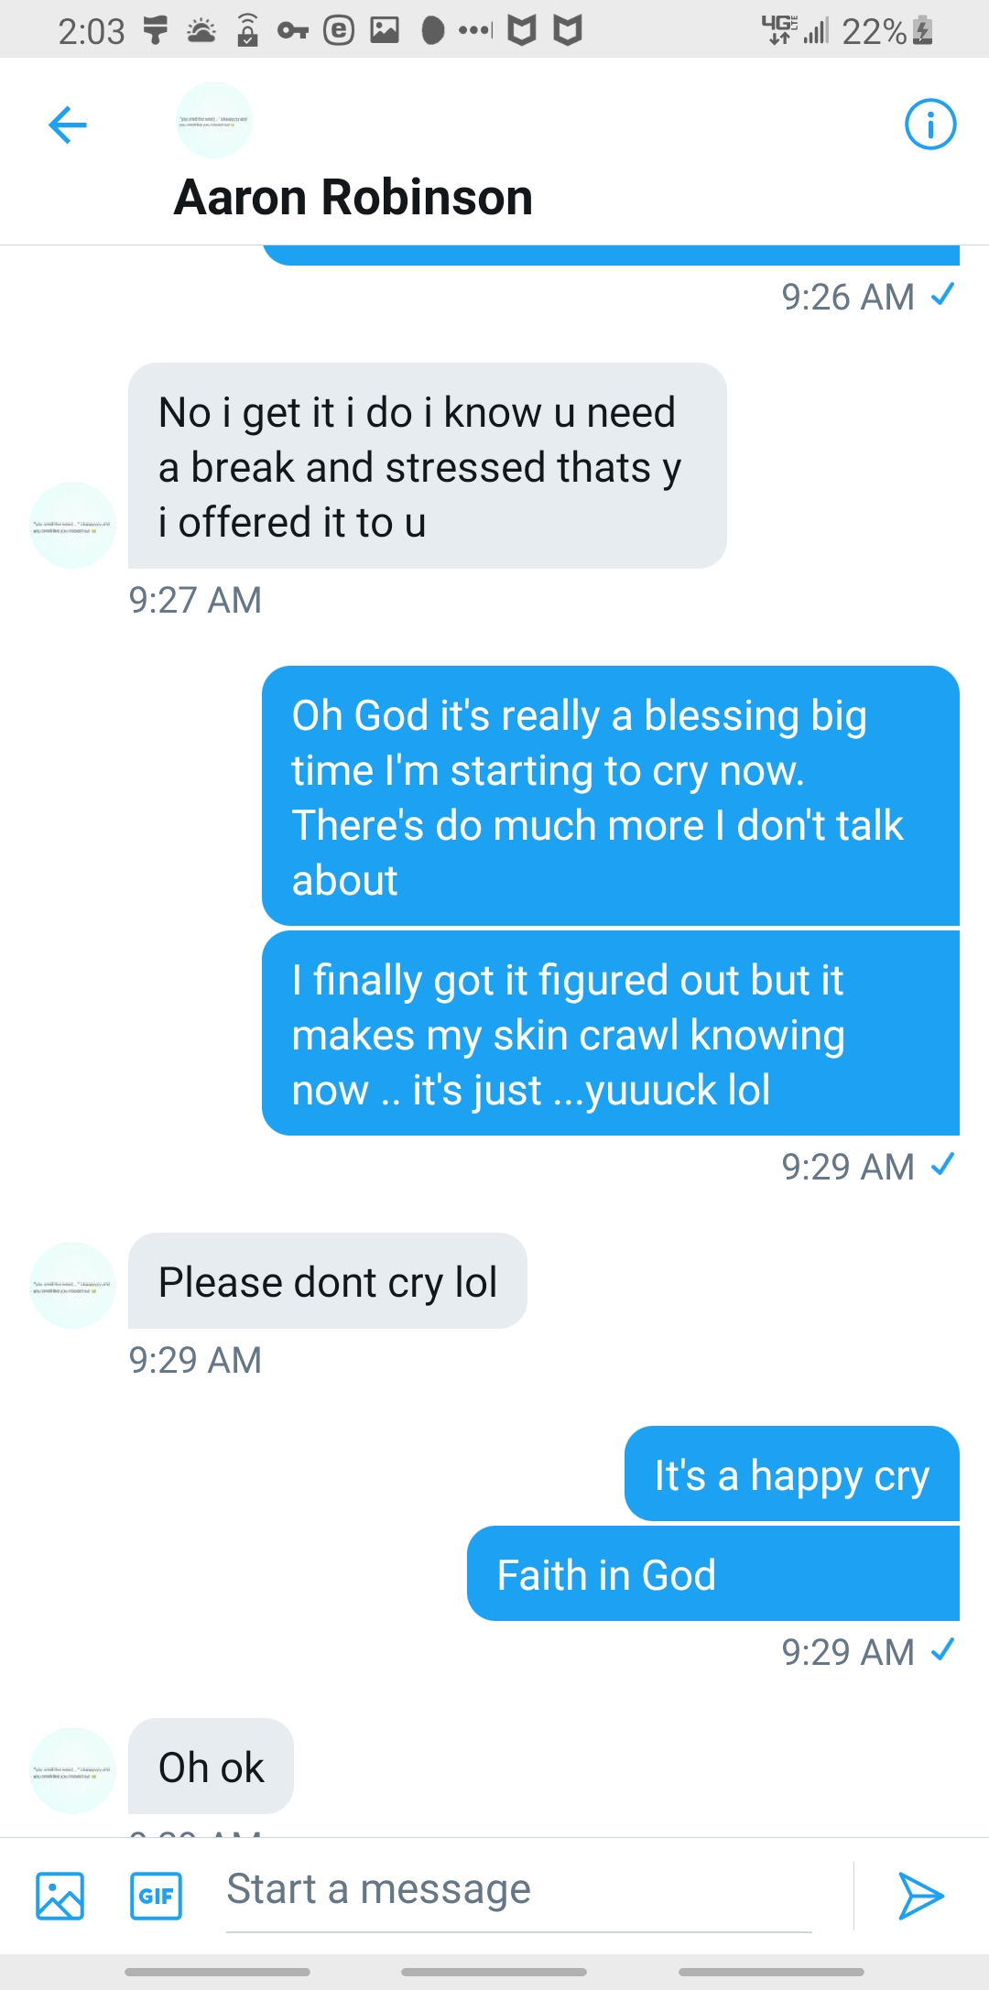989x1990 pixels.
Task: Tap the battery status icon
Action: click(923, 31)
